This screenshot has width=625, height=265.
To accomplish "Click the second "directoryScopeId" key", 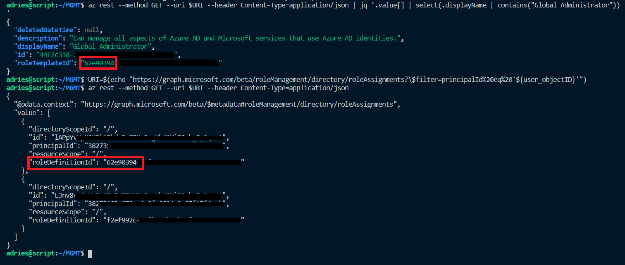I will pyautogui.click(x=60, y=187).
